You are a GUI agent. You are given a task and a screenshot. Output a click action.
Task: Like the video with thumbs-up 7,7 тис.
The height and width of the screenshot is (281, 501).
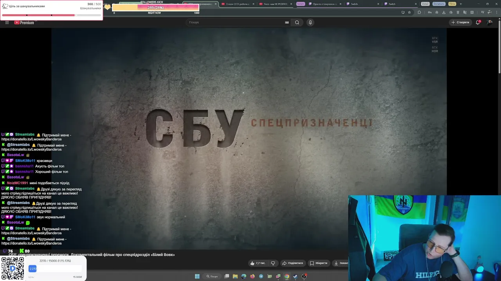click(258, 263)
